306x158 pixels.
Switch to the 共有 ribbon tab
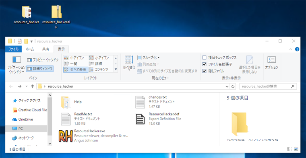pos(45,49)
